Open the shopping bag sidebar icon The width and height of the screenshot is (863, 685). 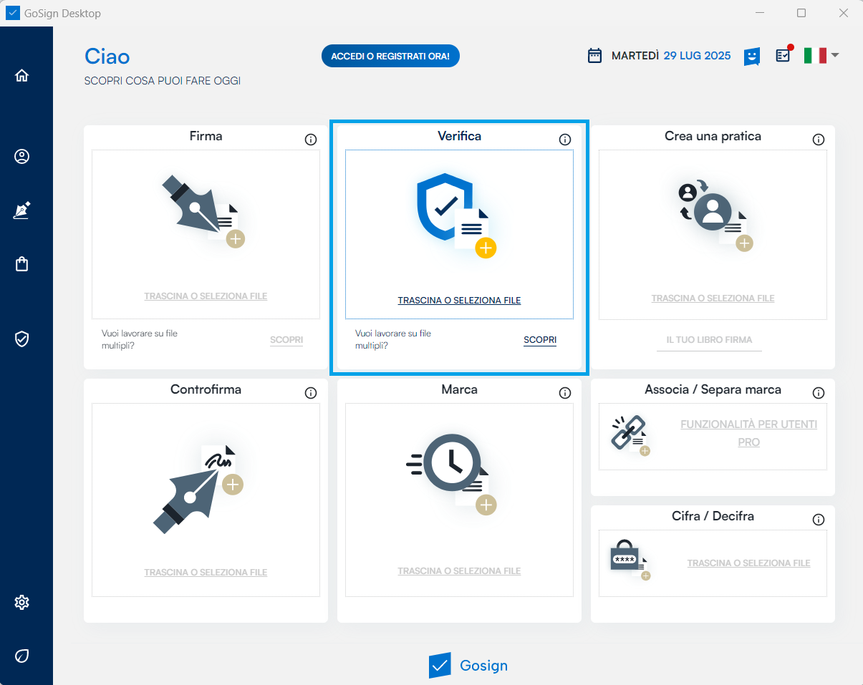coord(22,264)
